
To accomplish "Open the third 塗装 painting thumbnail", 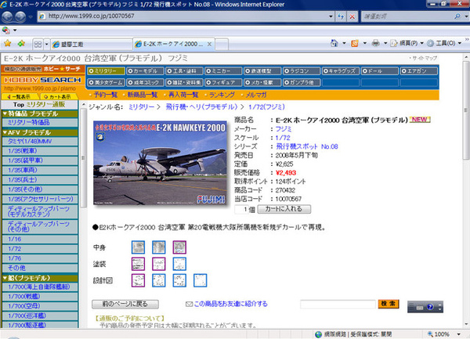I will point(179,264).
